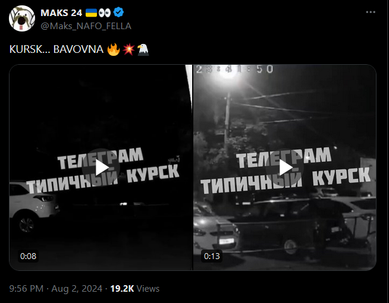Click the 0:08 duration badge
The width and height of the screenshot is (389, 303).
click(x=29, y=256)
